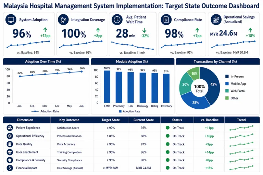Click the "+16pp" baseline value

click(209, 136)
